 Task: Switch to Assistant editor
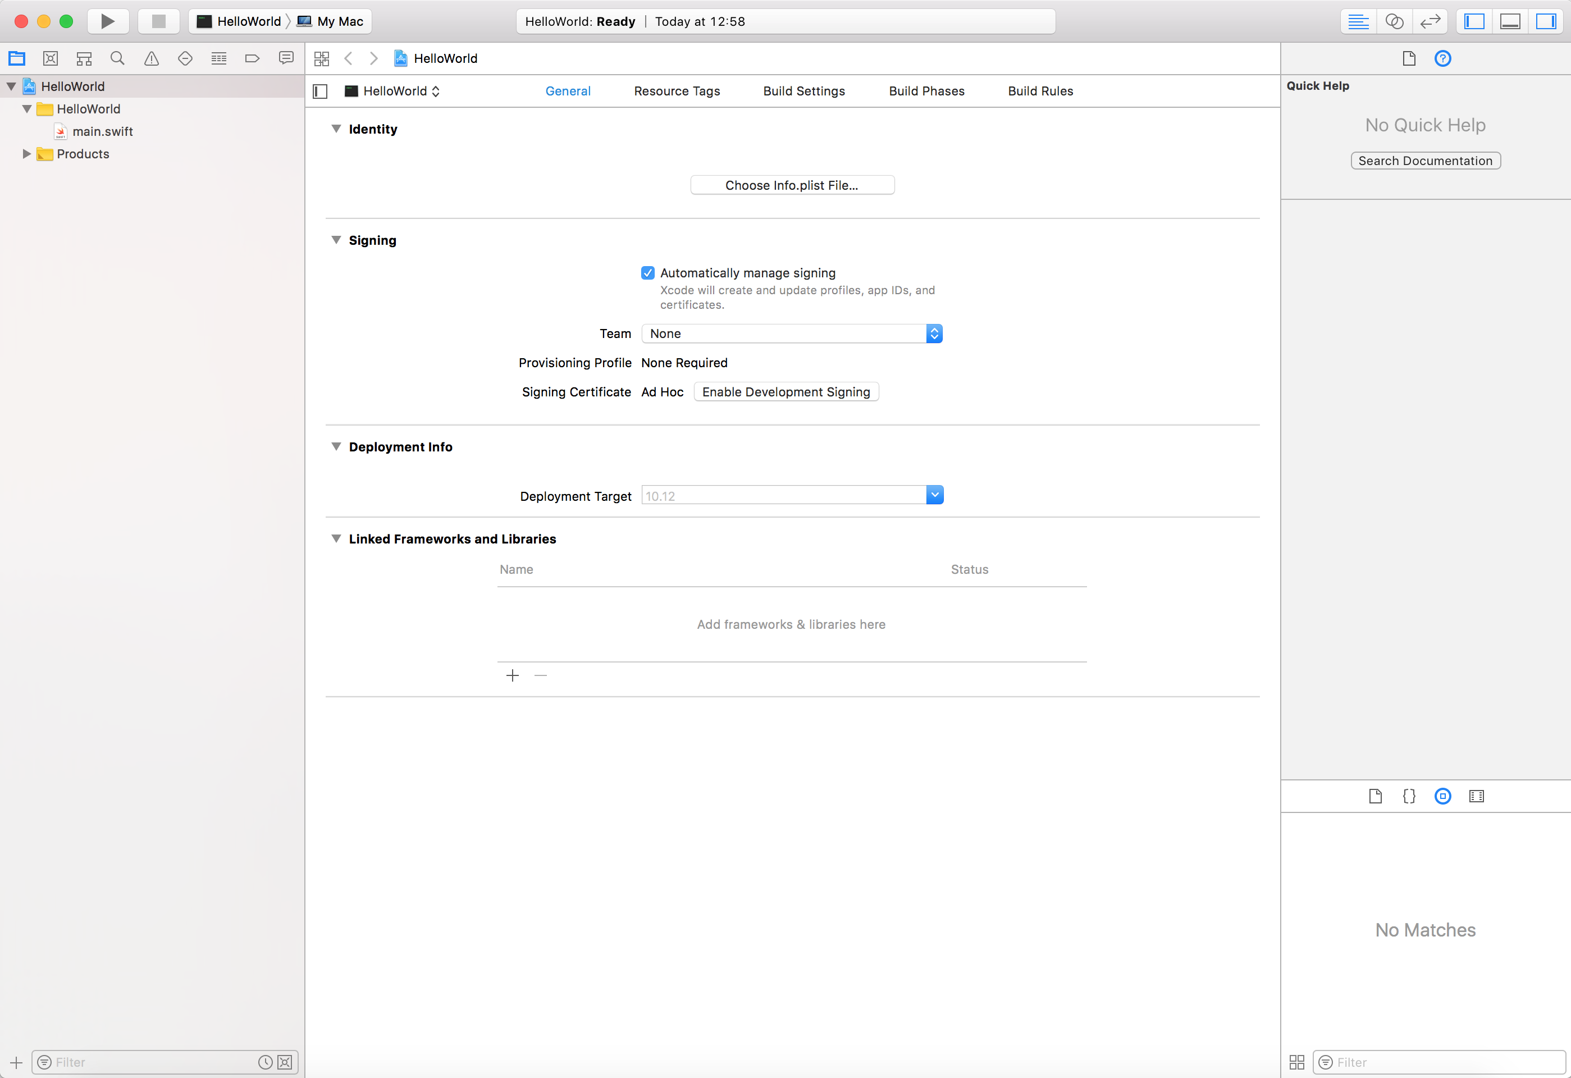1395,21
